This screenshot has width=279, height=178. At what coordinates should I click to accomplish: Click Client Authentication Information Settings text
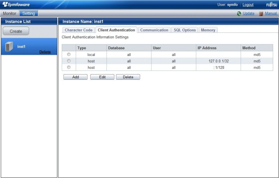coord(95,37)
